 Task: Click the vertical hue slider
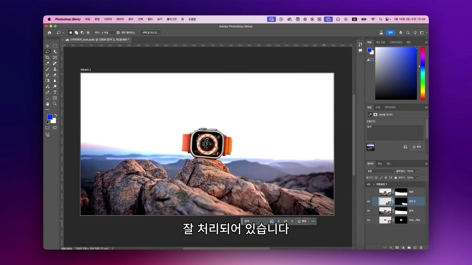(423, 73)
